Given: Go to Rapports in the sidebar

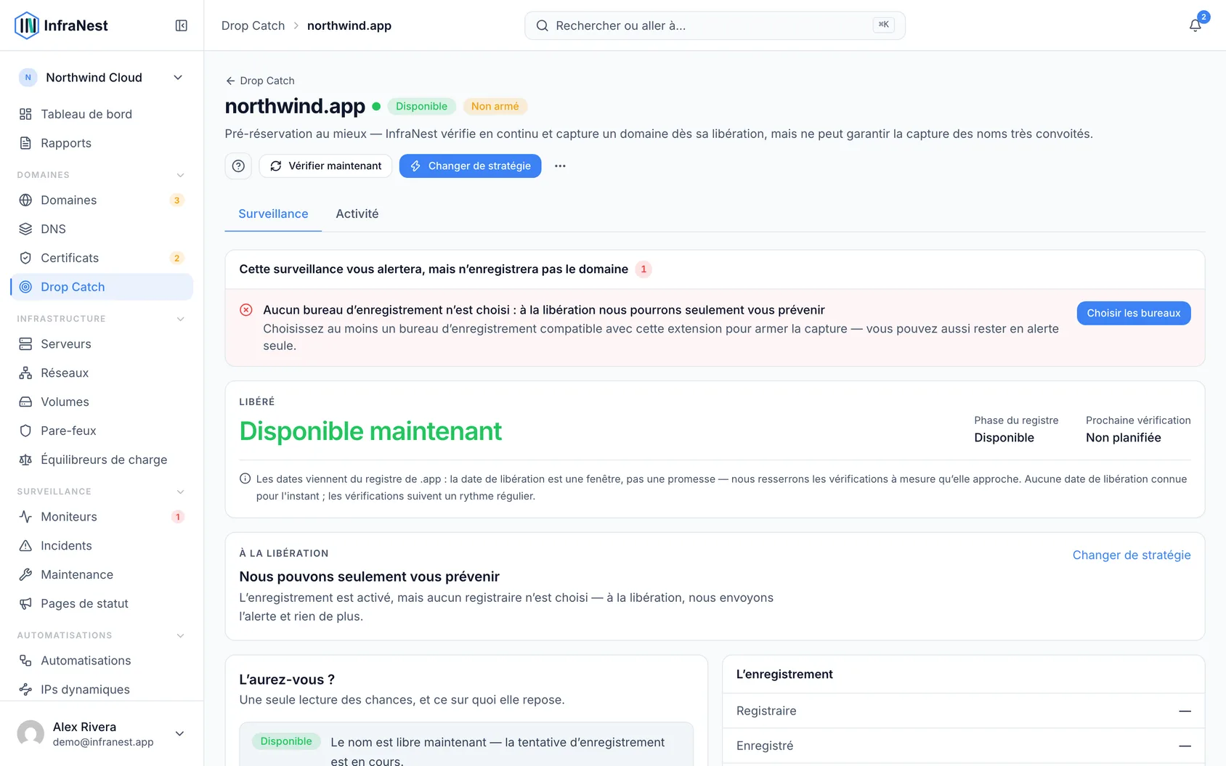Looking at the screenshot, I should tap(102, 143).
